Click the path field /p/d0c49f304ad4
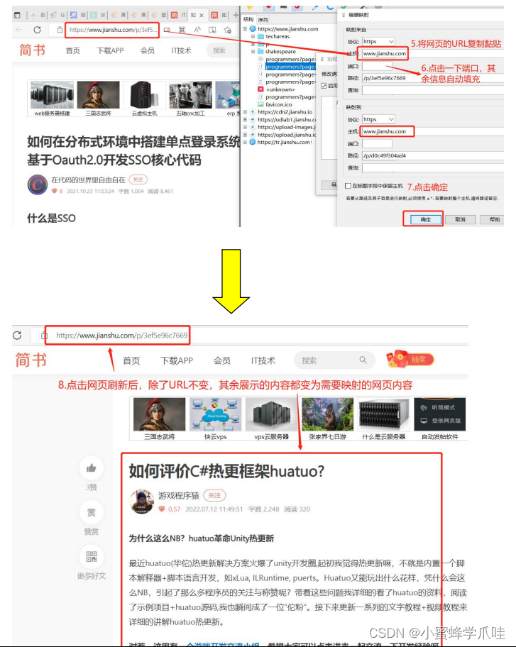 (432, 155)
